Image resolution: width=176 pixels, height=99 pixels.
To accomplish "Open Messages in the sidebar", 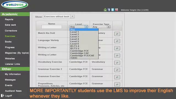I will coord(10,80).
